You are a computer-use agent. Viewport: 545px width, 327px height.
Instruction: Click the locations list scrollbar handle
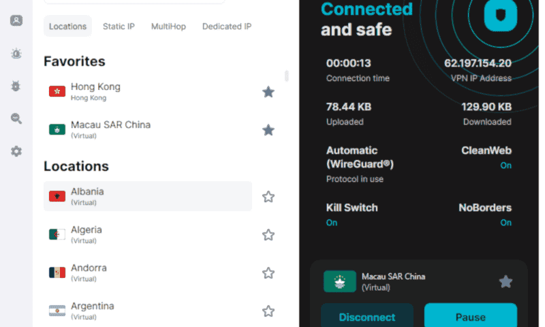(287, 76)
